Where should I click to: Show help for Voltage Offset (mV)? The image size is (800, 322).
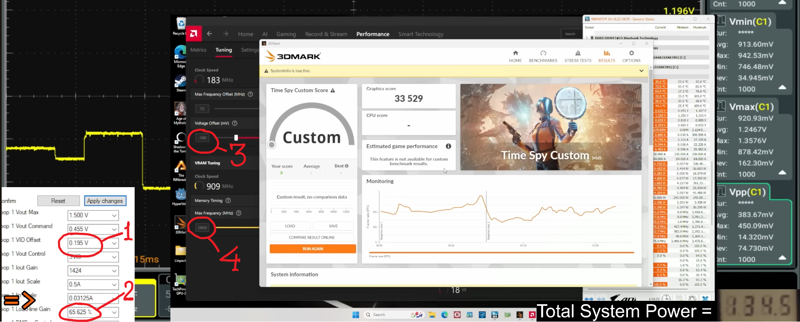(235, 123)
